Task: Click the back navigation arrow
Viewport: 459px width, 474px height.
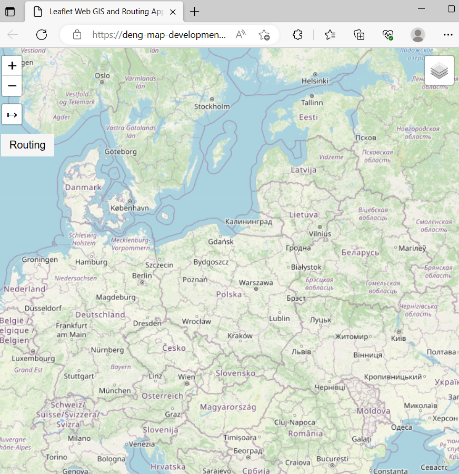Action: (x=12, y=35)
